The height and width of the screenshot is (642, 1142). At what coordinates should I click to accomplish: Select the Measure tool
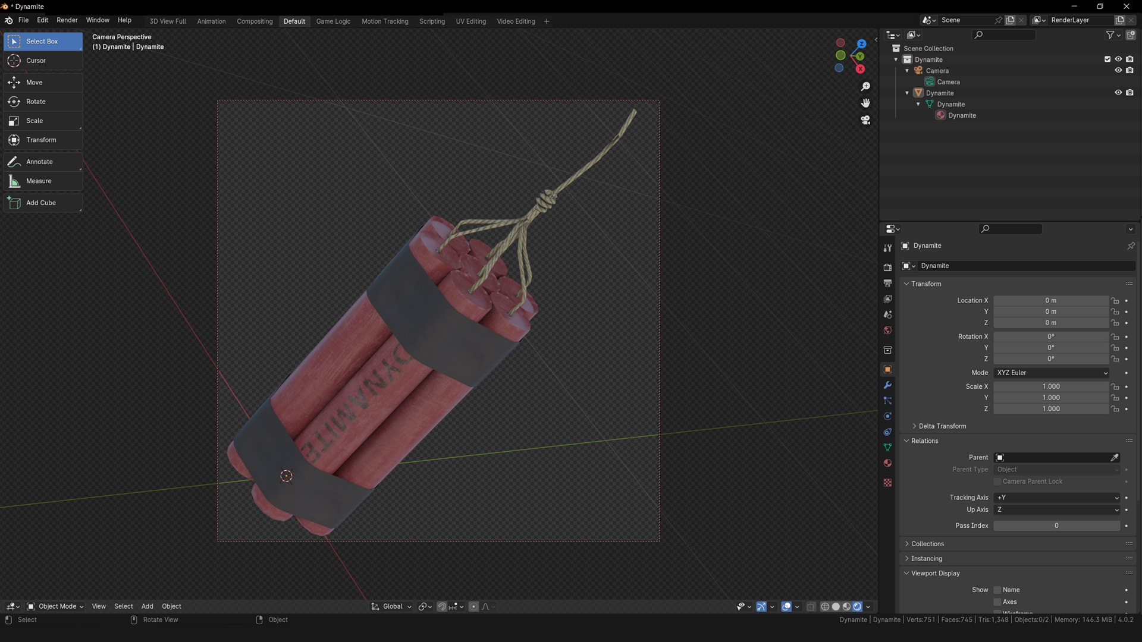[x=43, y=181]
